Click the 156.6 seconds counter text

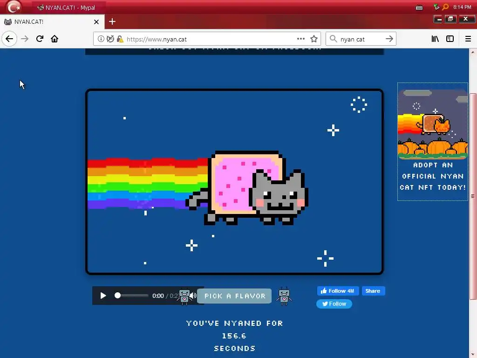pyautogui.click(x=234, y=336)
